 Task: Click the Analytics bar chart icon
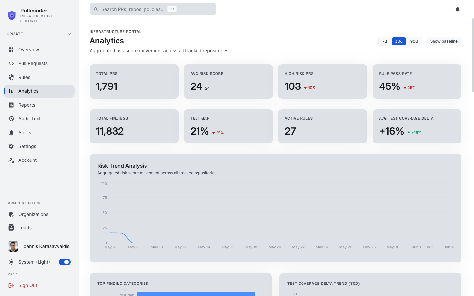coord(11,91)
